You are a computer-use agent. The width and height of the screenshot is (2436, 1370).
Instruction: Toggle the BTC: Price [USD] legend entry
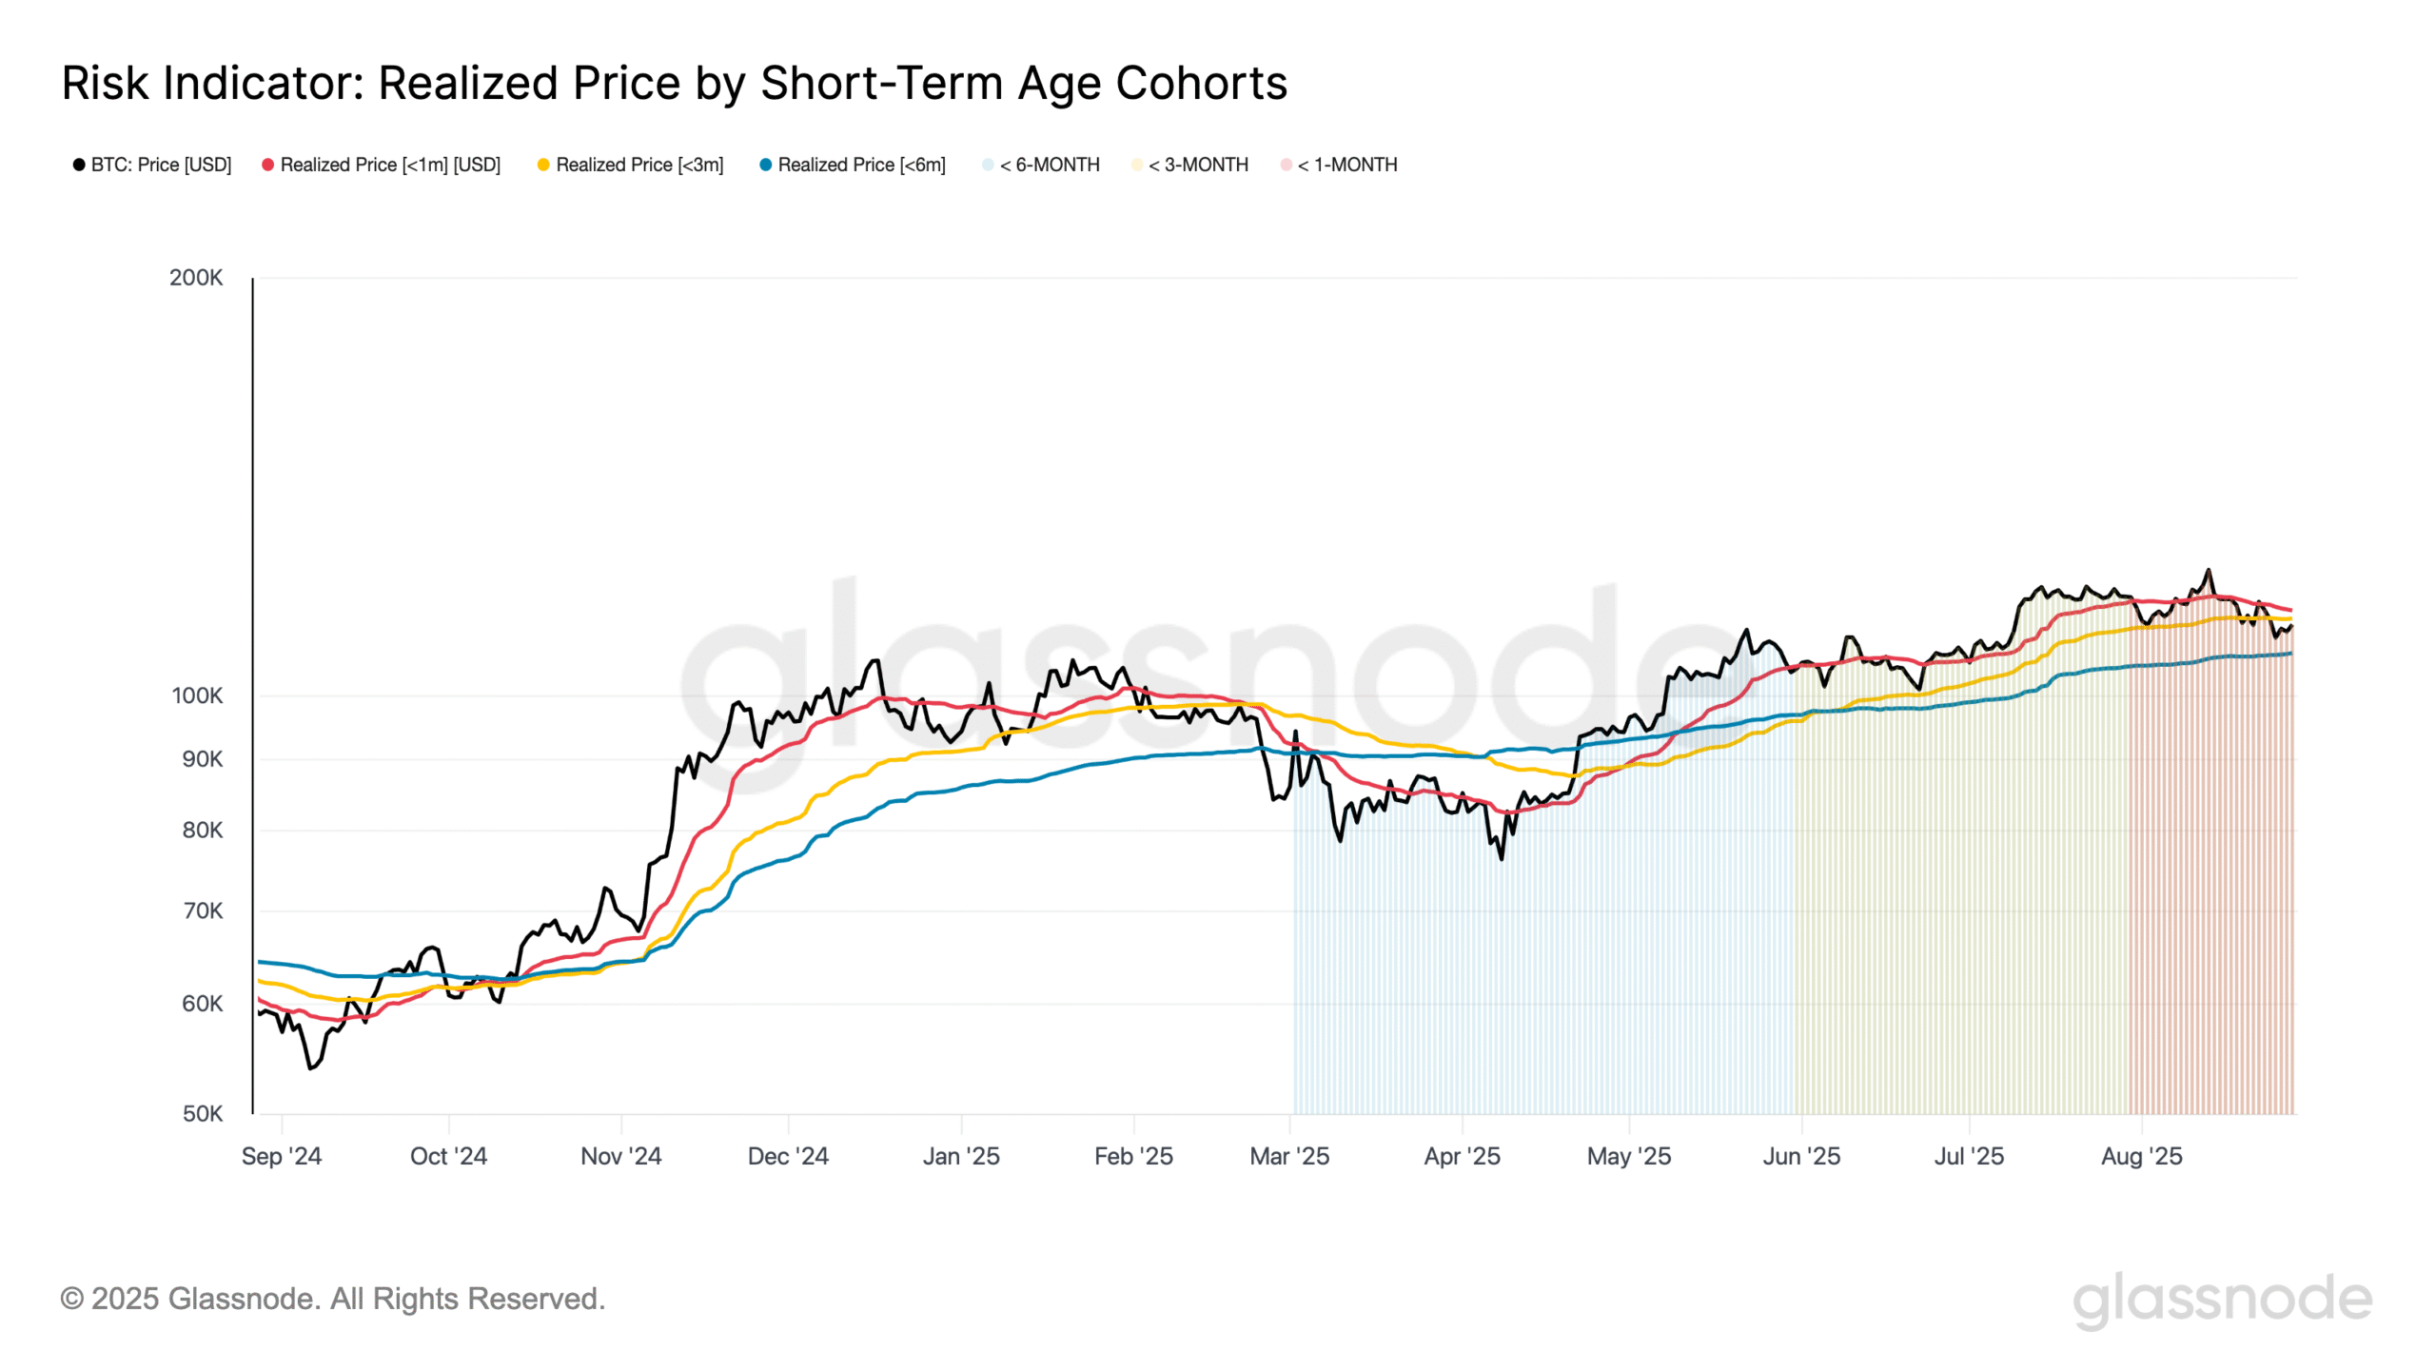coord(152,165)
